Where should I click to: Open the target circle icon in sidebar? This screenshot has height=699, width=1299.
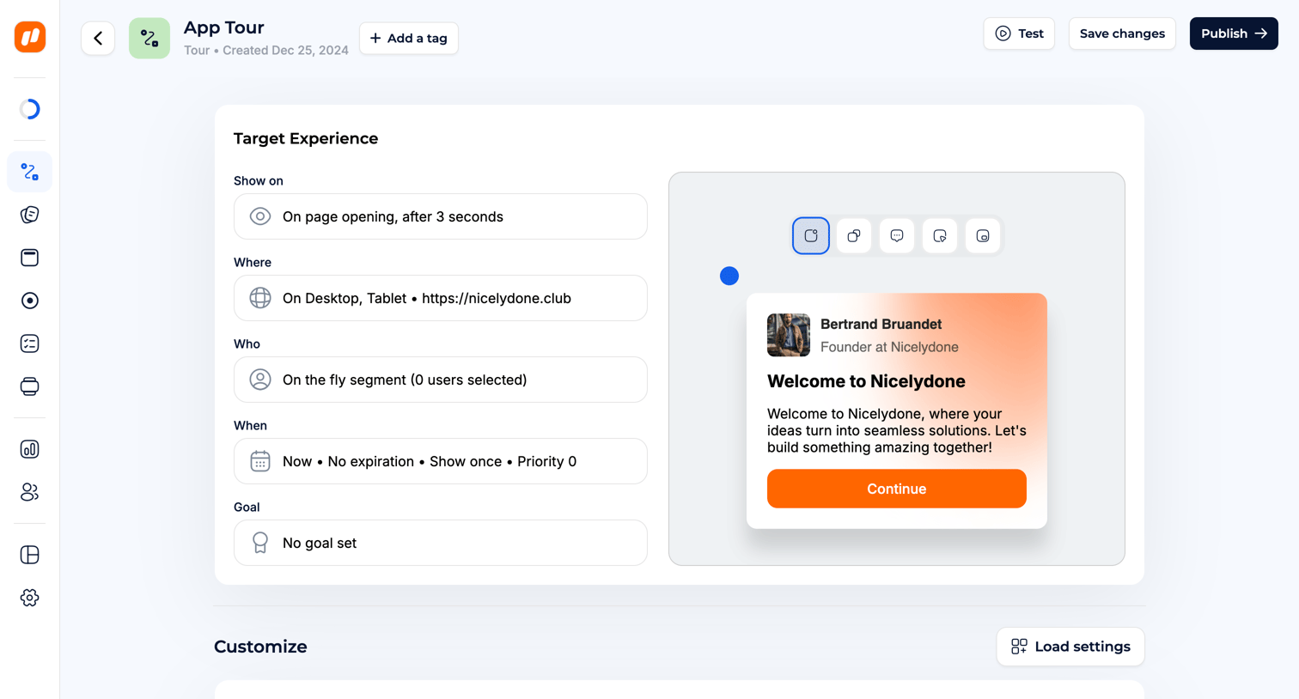pos(30,301)
